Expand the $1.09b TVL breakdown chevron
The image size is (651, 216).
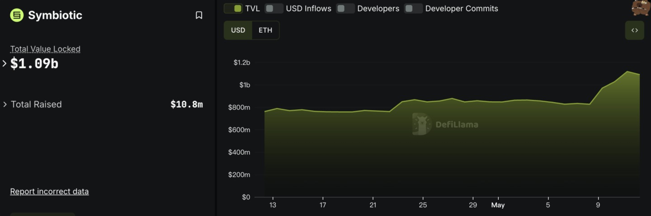pos(5,64)
